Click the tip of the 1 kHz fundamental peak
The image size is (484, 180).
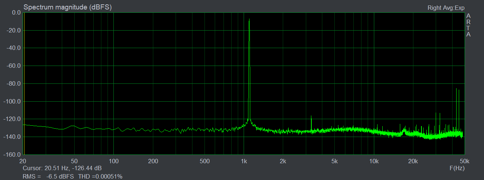point(249,19)
